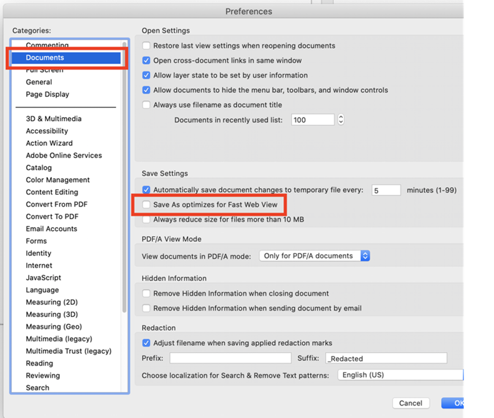
Task: Check Always reduce size for files over 10 MB
Action: pos(146,219)
